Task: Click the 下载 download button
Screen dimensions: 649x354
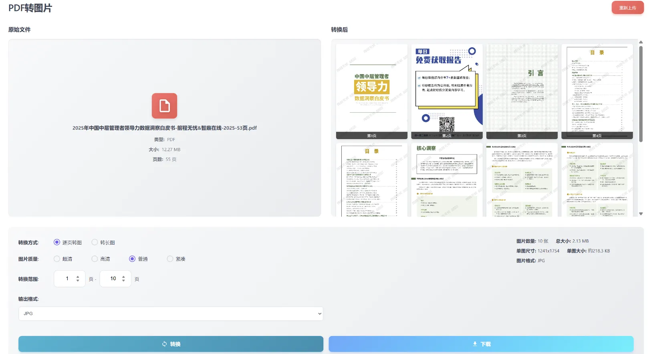Action: 481,344
